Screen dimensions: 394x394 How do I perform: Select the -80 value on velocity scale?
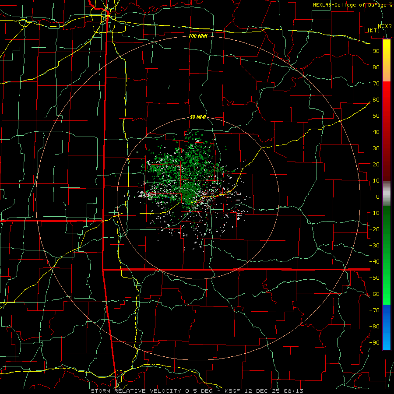click(x=374, y=327)
